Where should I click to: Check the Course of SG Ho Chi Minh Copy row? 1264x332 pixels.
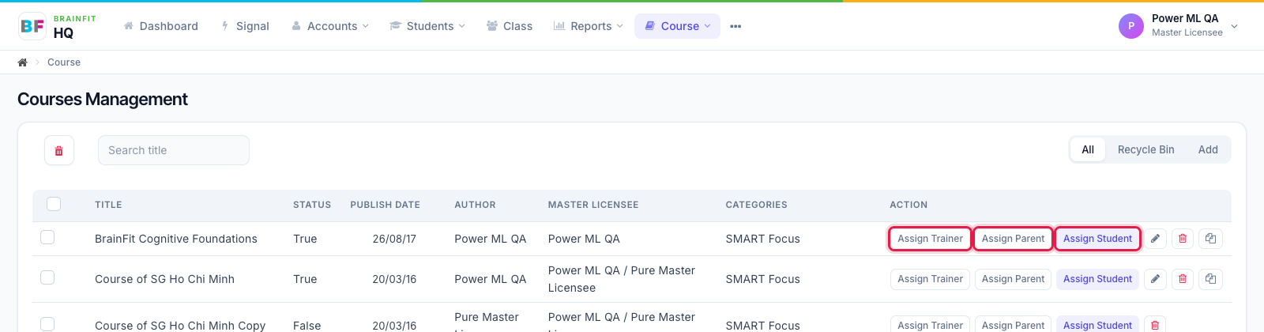point(47,324)
